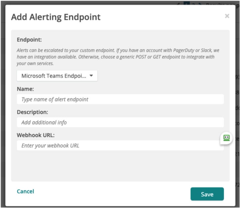Close the Add Alerting Endpoint dialog
The height and width of the screenshot is (208, 240).
pyautogui.click(x=227, y=16)
